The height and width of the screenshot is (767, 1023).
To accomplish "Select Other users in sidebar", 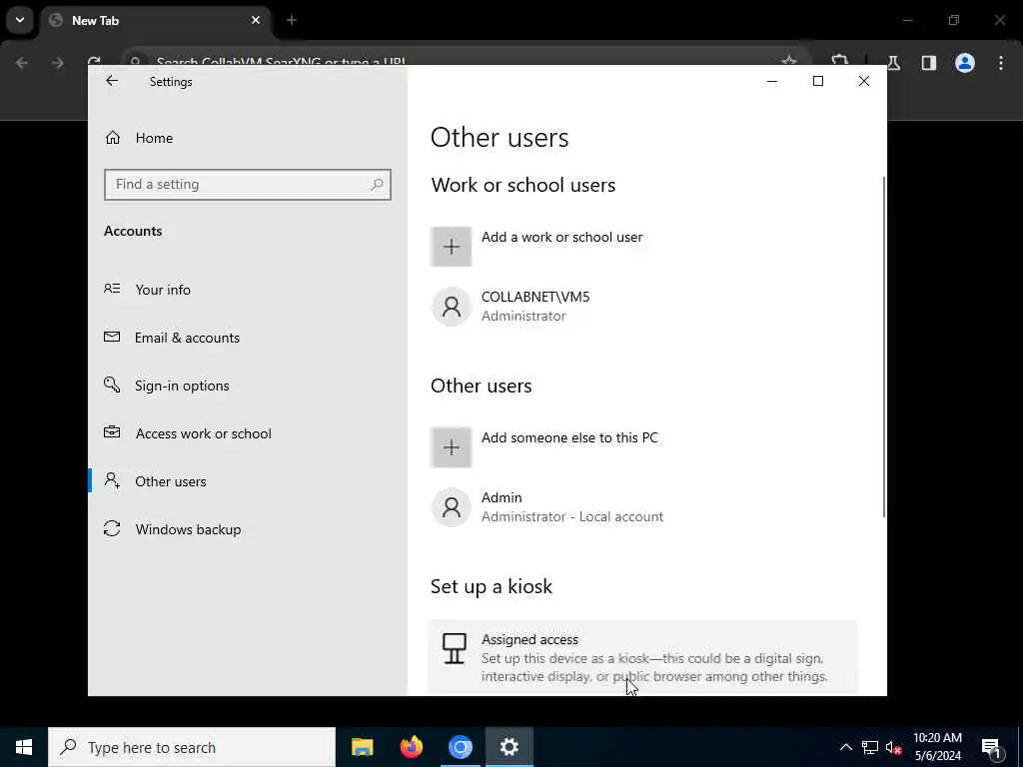I will tap(170, 481).
